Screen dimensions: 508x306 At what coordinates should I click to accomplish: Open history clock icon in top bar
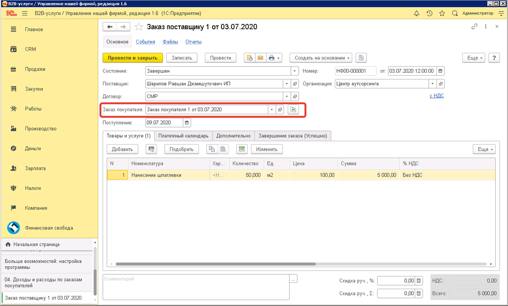429,13
